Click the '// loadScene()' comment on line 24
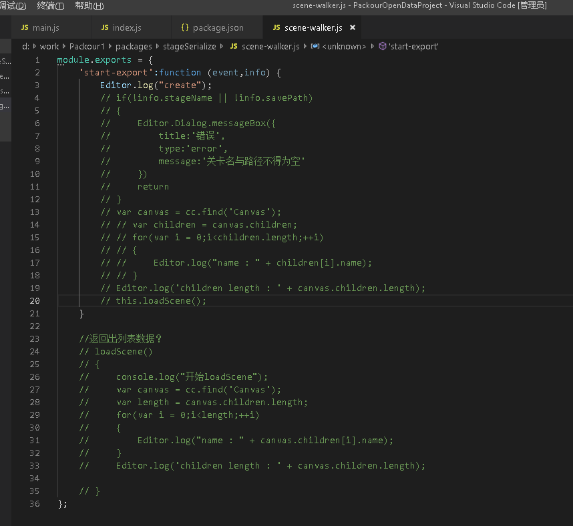Image resolution: width=573 pixels, height=526 pixels. [x=116, y=351]
